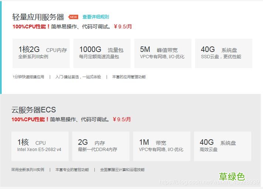Click the 40G 高效云盘 system disk card
Screen dimensions: 263x189
[222, 146]
